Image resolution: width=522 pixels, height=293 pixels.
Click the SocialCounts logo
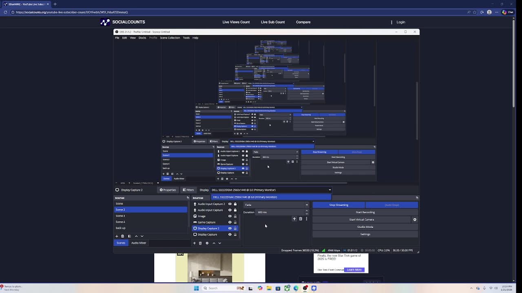pyautogui.click(x=123, y=22)
